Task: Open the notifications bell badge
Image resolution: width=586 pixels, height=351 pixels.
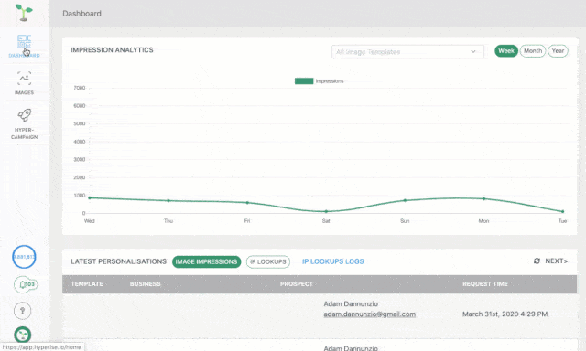Action: [26, 284]
